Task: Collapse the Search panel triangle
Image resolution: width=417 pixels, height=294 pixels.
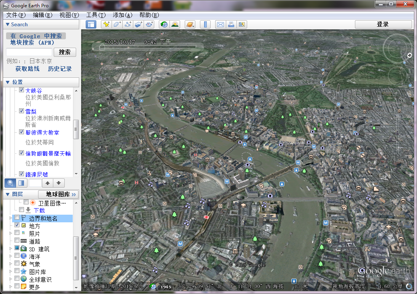Action: (x=8, y=24)
